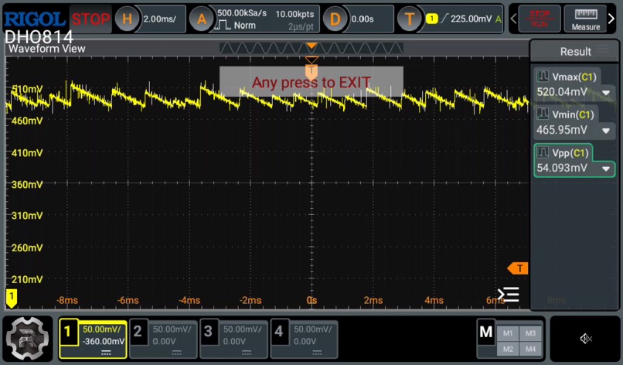The width and height of the screenshot is (623, 365).
Task: Select math channel M4
Action: pyautogui.click(x=530, y=349)
